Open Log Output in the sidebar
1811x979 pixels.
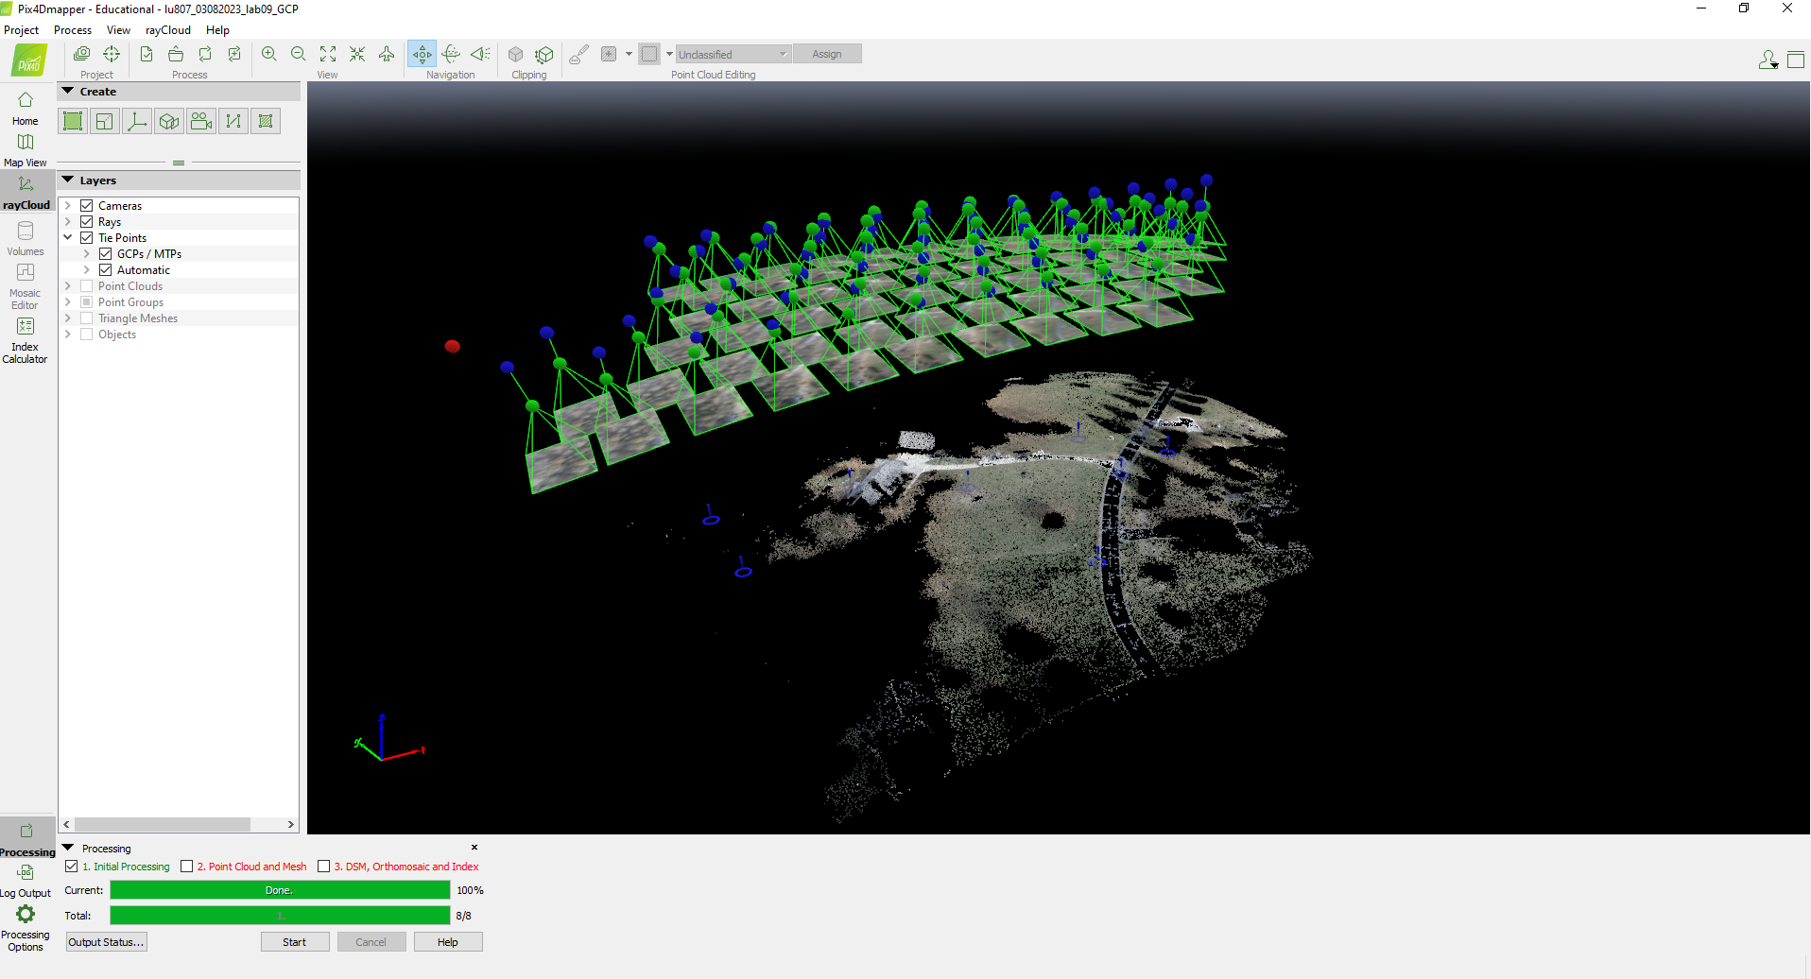(26, 881)
